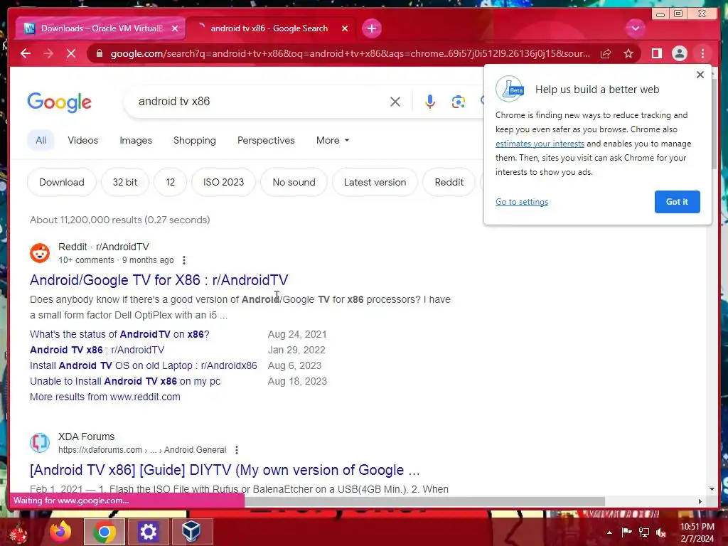
Task: Click the site security padlock icon
Action: coord(99,54)
